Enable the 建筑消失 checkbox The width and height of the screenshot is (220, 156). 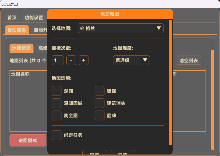click(x=100, y=103)
